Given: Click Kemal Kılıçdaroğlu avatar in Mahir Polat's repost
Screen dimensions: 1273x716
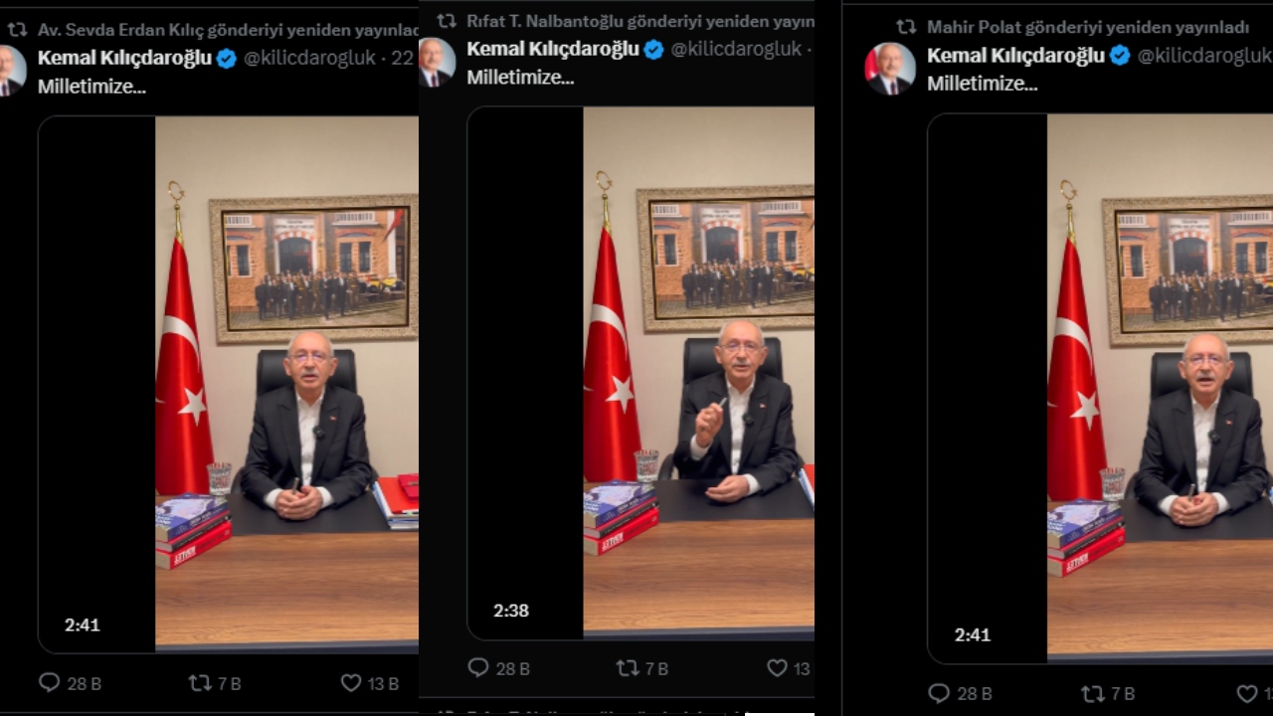Looking at the screenshot, I should click(x=889, y=69).
